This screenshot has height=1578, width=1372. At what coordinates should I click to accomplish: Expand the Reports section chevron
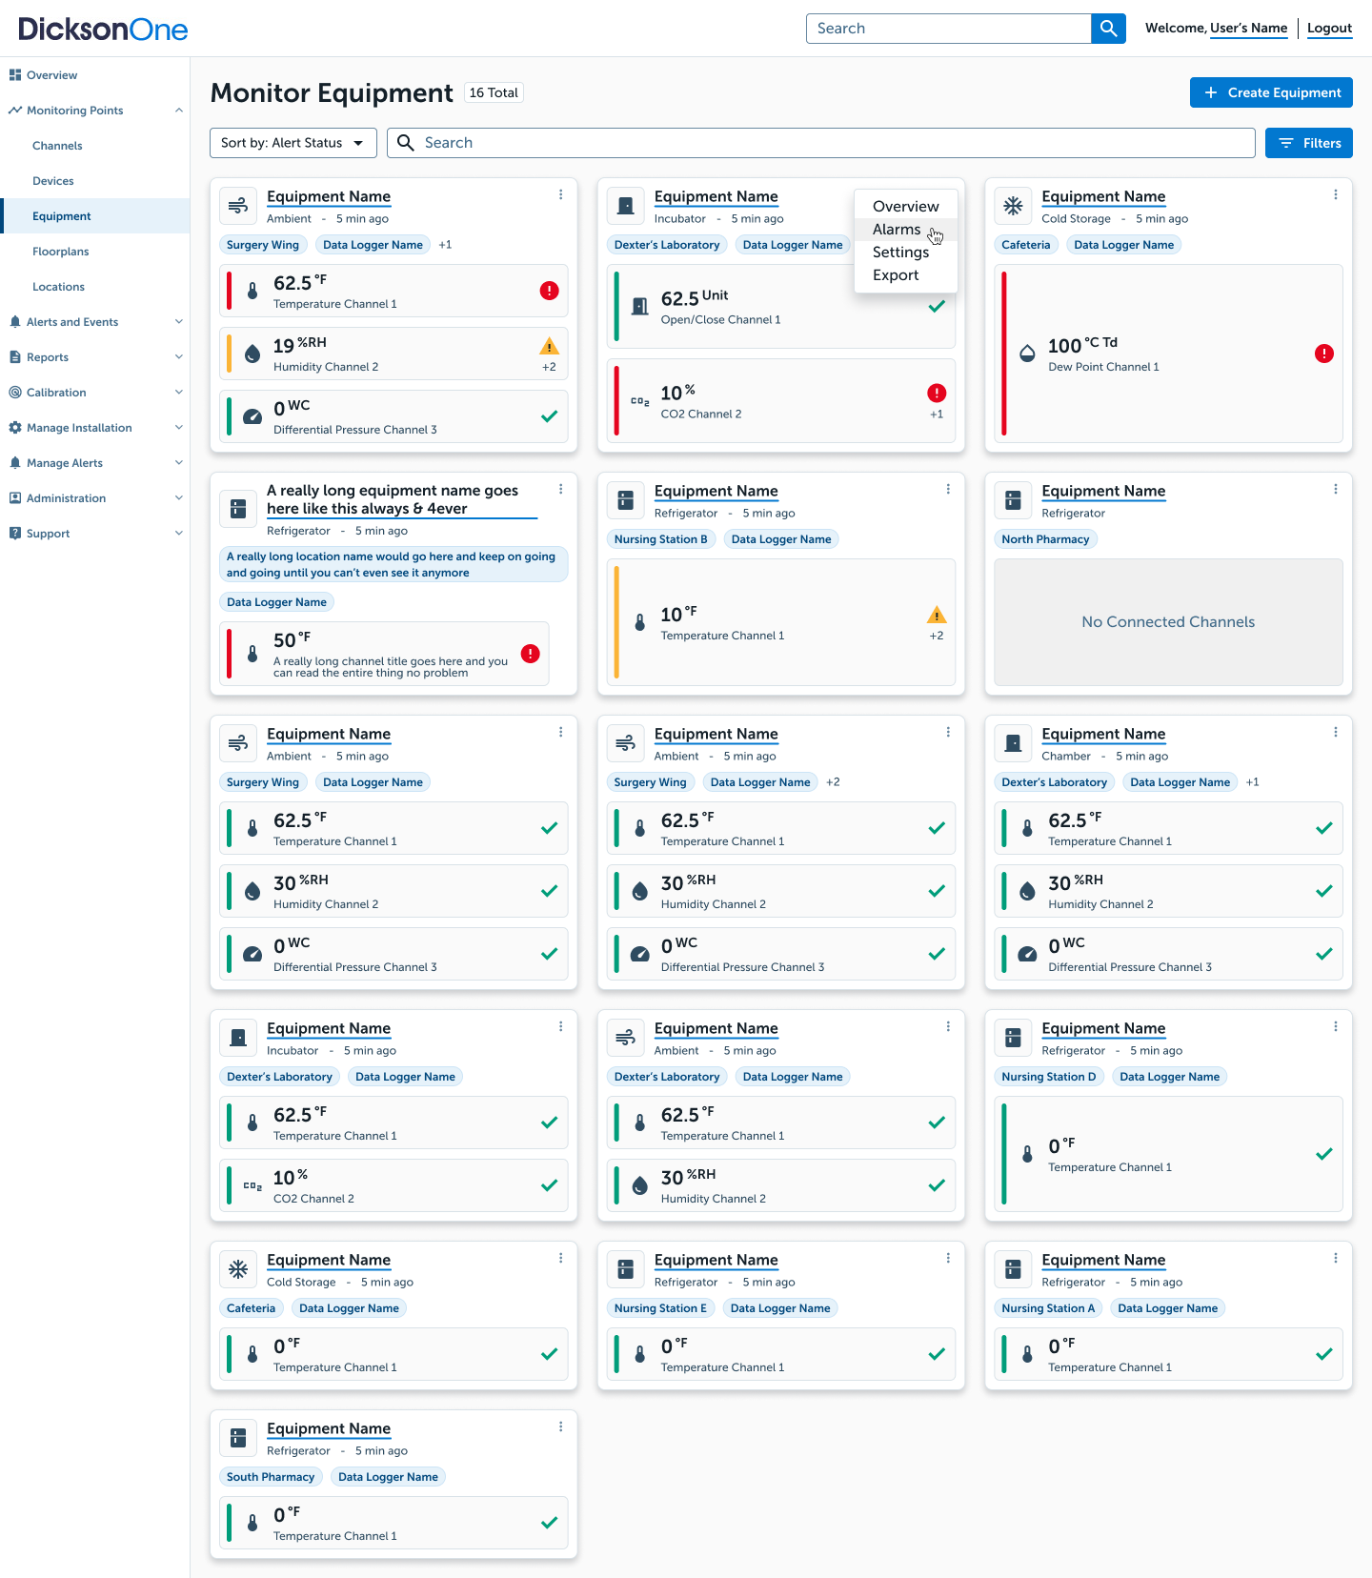pos(179,357)
